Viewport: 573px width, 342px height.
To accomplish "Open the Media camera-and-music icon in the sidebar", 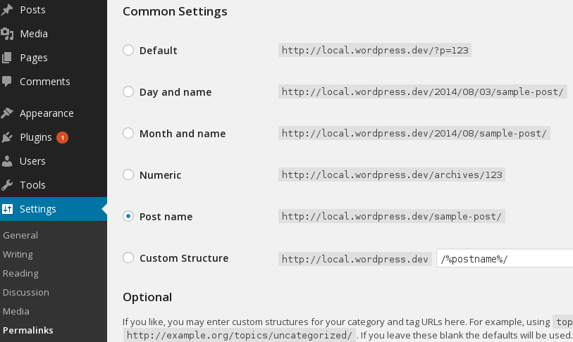I will 7,34.
